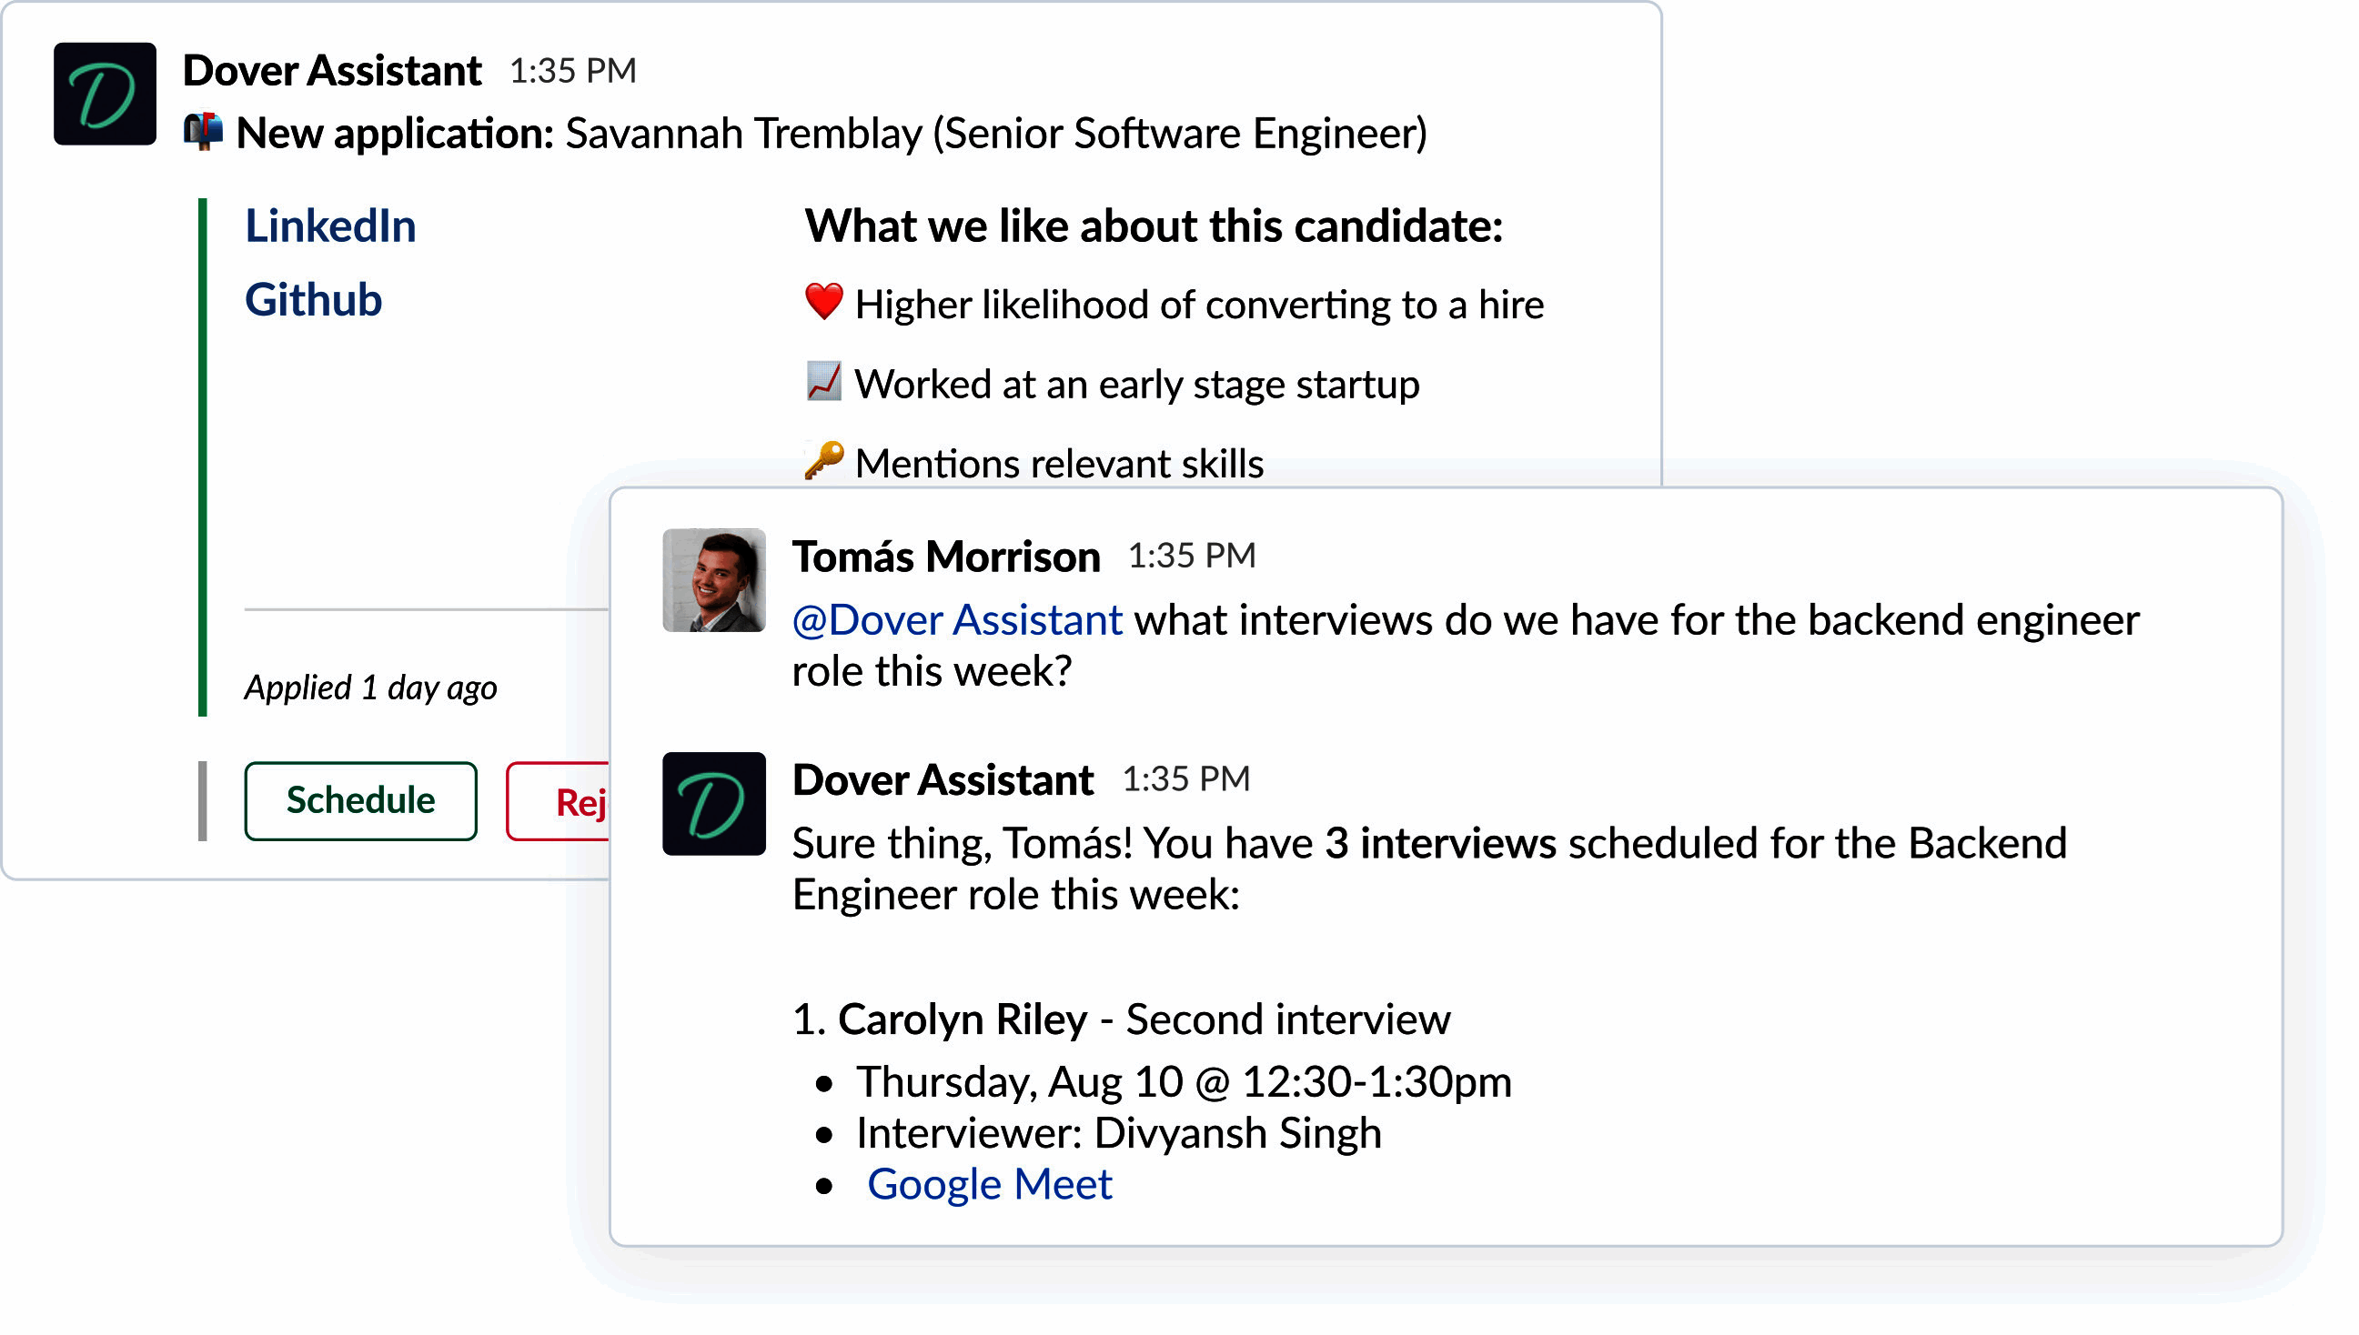Click the Carolyn Riley candidate name
Viewport: 2359px width, 1335px height.
[963, 1019]
